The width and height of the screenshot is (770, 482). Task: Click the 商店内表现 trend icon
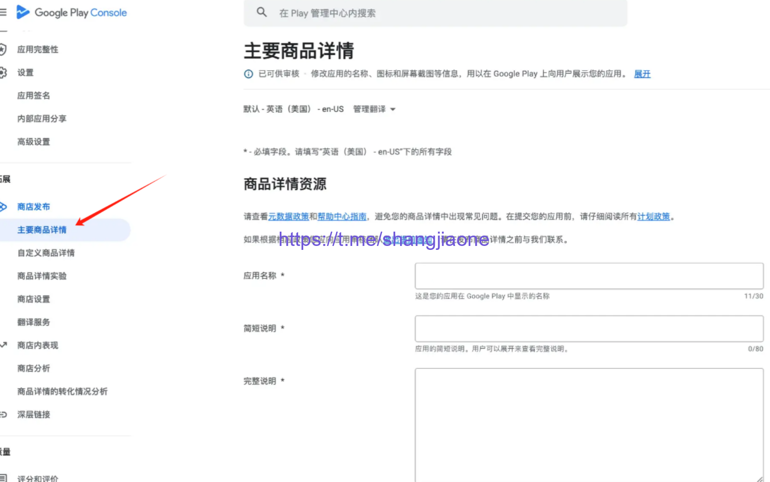tap(3, 345)
